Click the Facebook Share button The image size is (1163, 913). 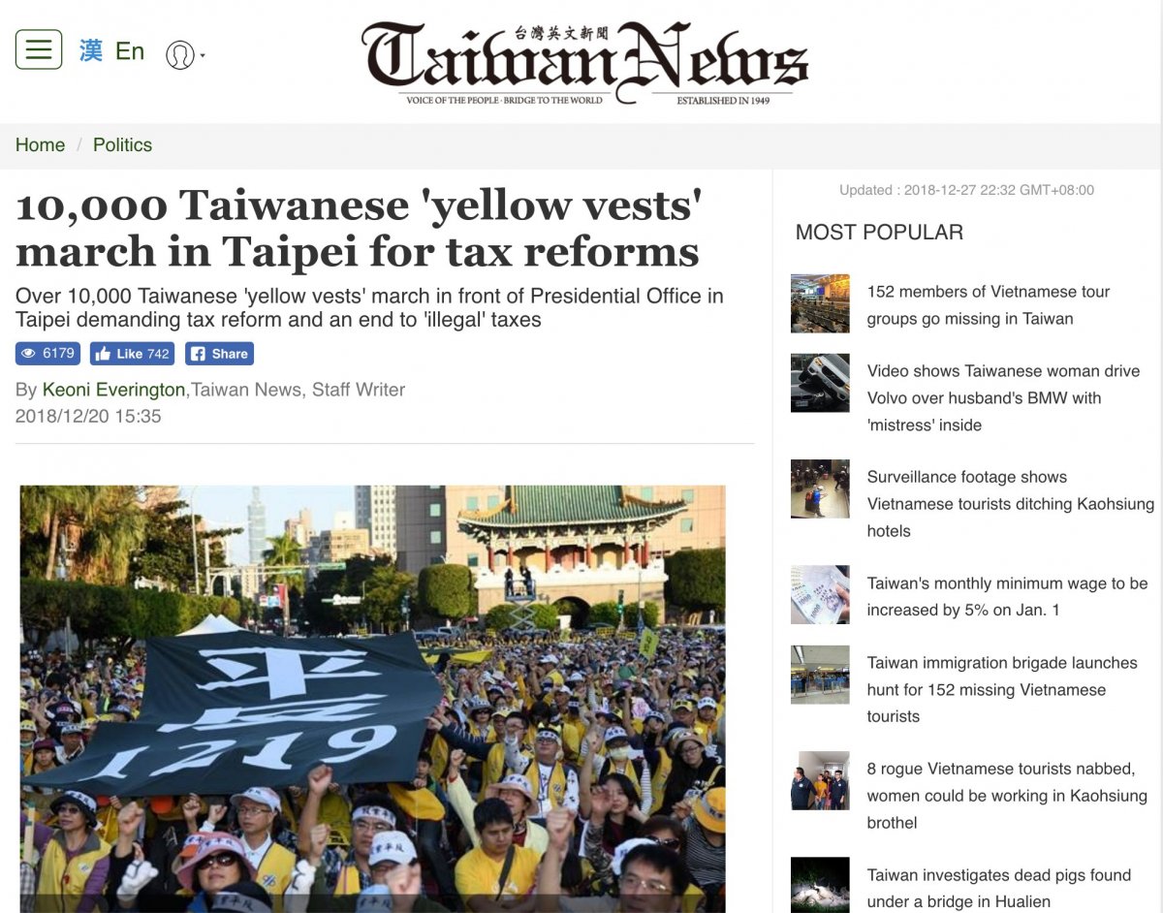pyautogui.click(x=219, y=354)
